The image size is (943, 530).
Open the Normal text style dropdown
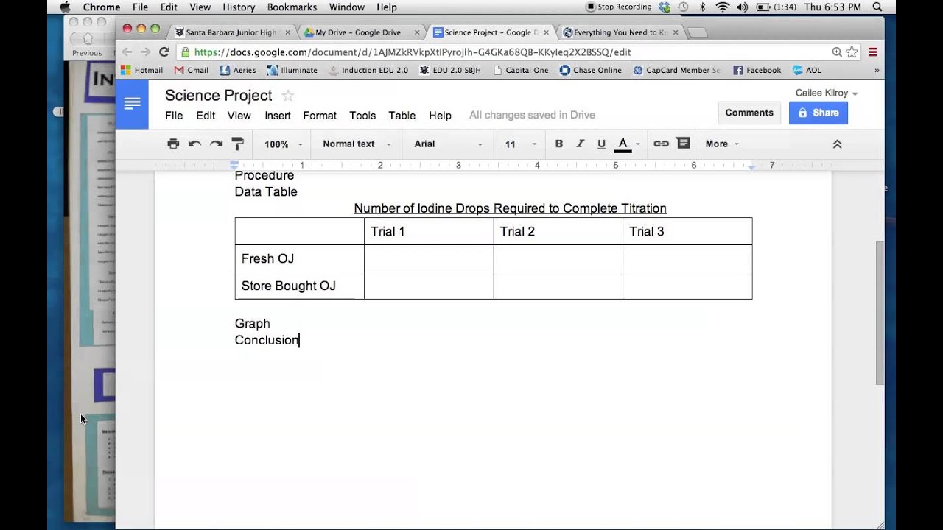(x=357, y=144)
